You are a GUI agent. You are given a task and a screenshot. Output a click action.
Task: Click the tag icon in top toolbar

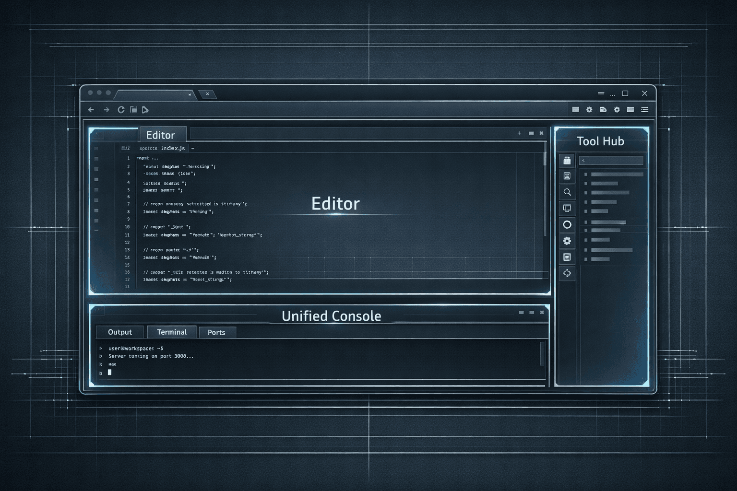click(x=603, y=110)
